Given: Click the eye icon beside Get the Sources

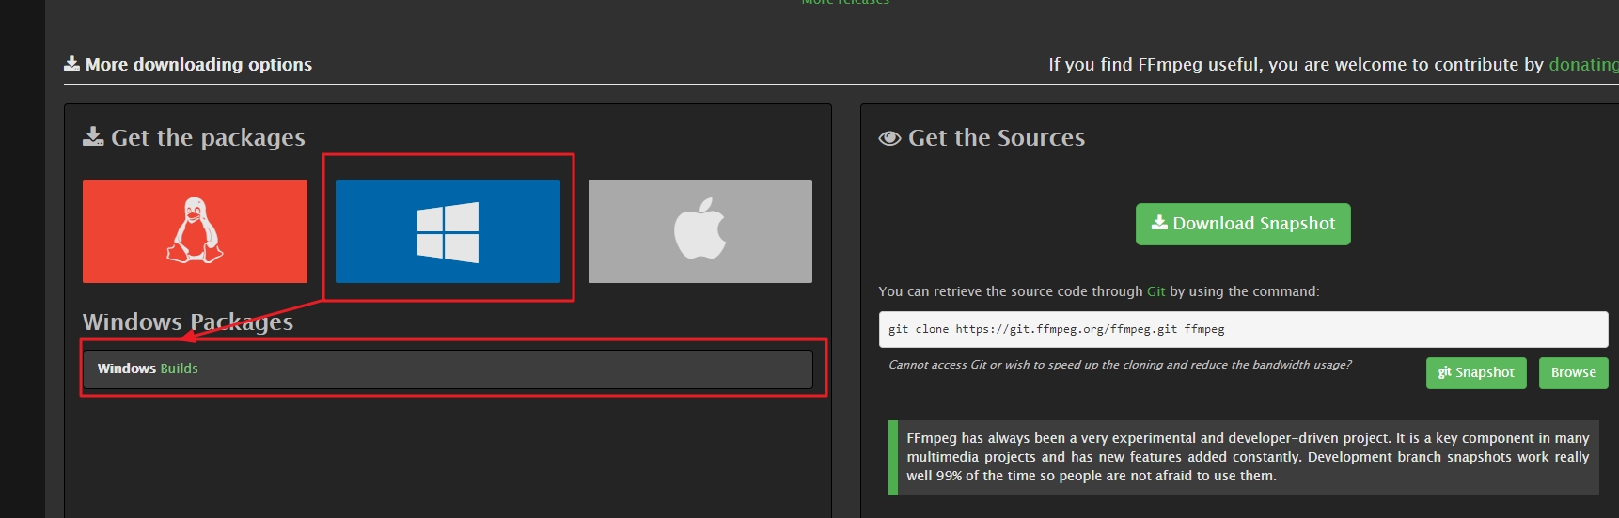Looking at the screenshot, I should [888, 138].
